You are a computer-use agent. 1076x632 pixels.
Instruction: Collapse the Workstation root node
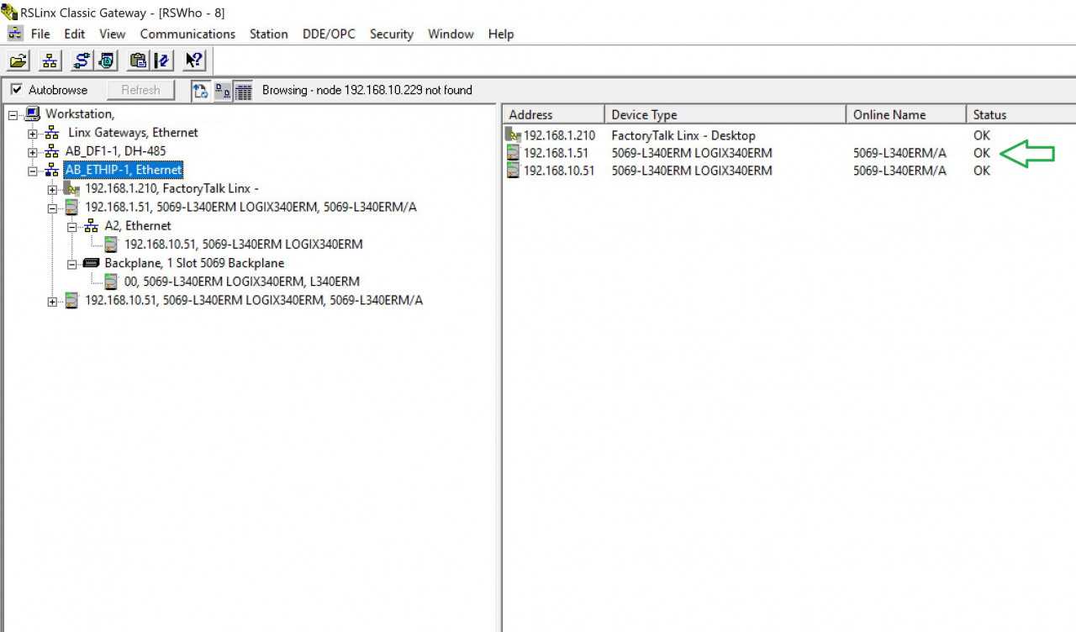click(13, 114)
